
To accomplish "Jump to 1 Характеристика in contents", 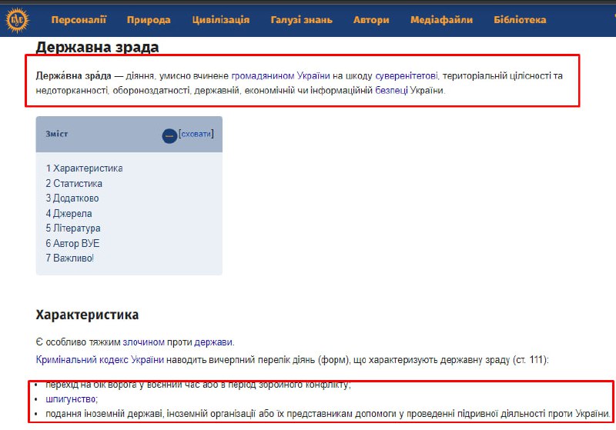I will point(84,168).
